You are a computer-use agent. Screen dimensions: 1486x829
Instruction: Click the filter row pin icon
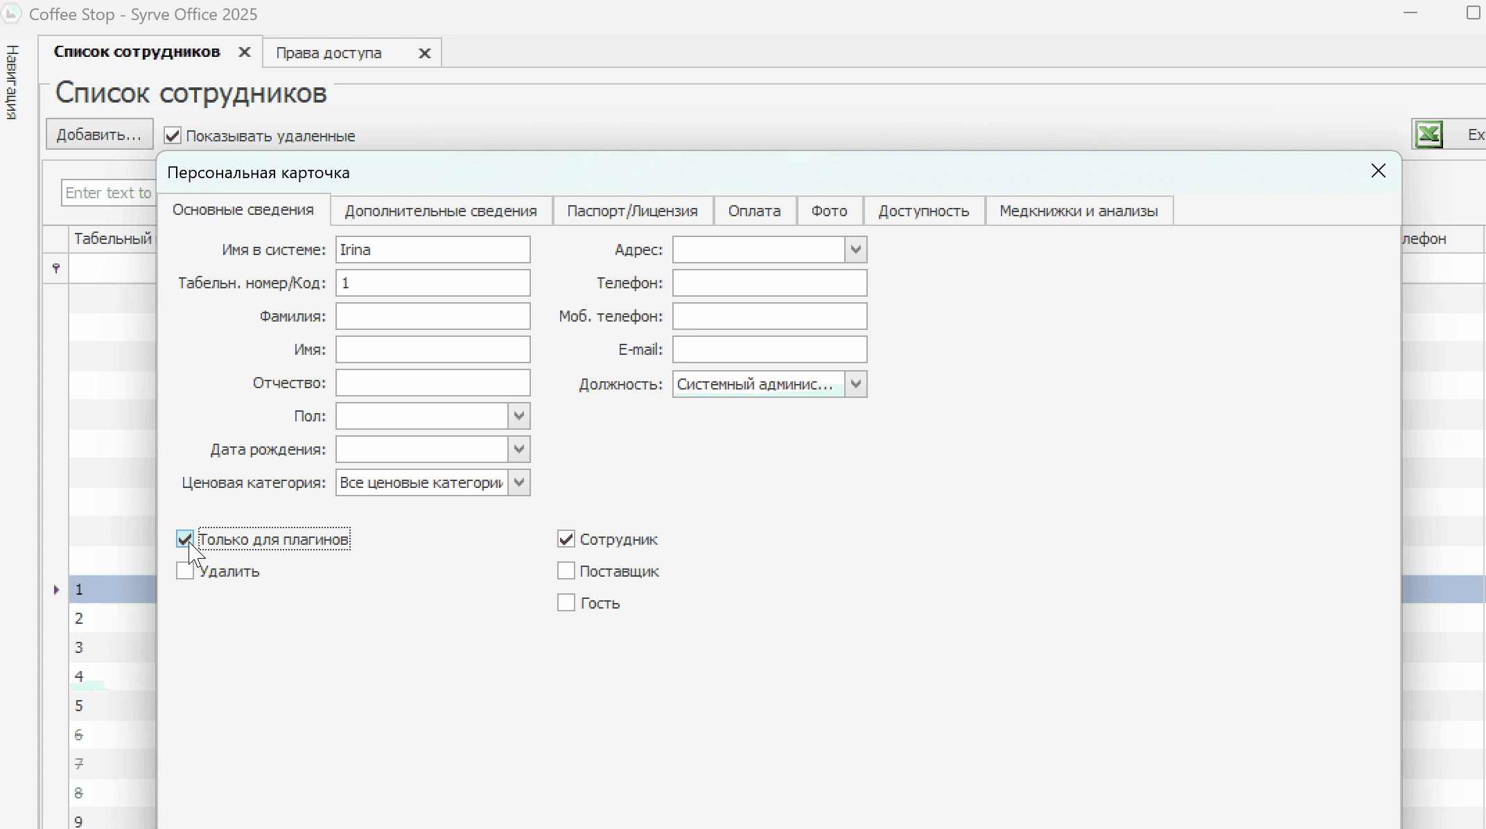(x=56, y=268)
